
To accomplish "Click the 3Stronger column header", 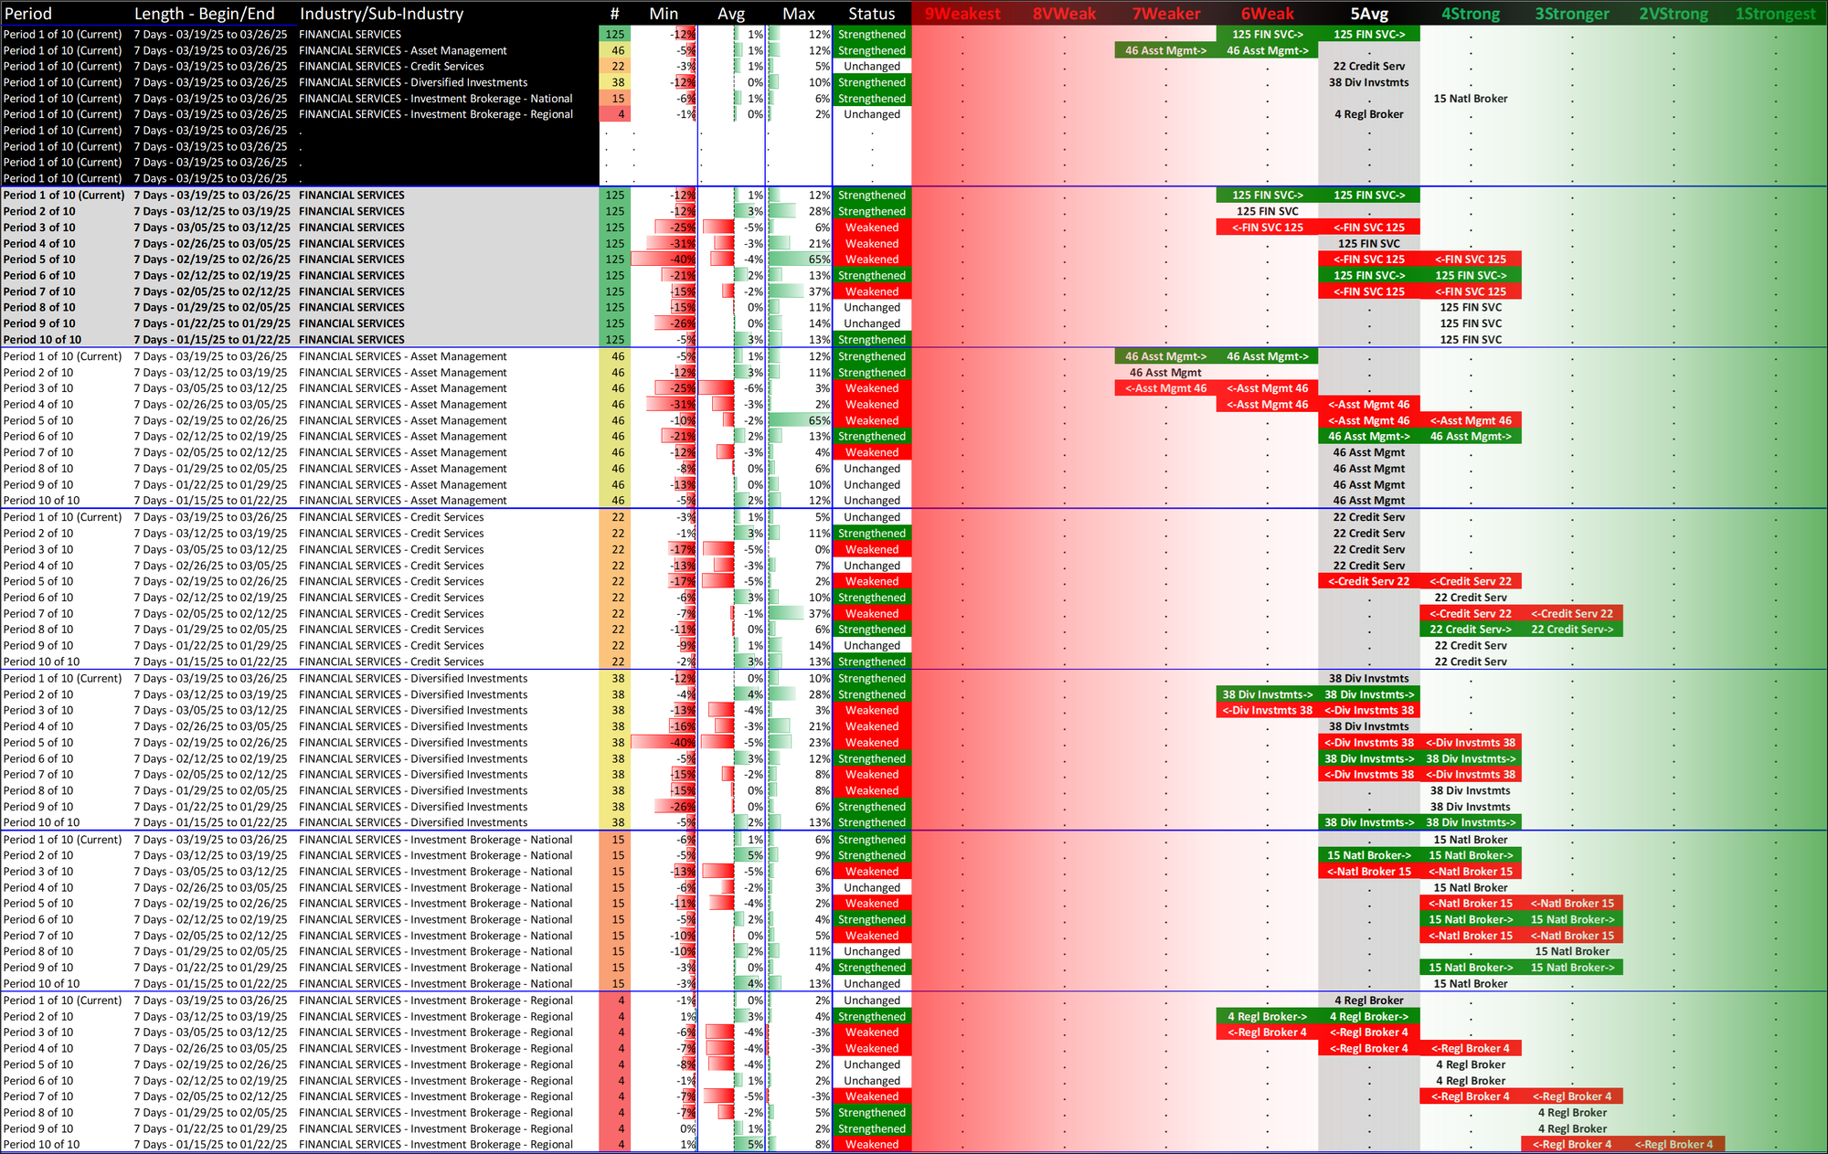I will pyautogui.click(x=1571, y=14).
